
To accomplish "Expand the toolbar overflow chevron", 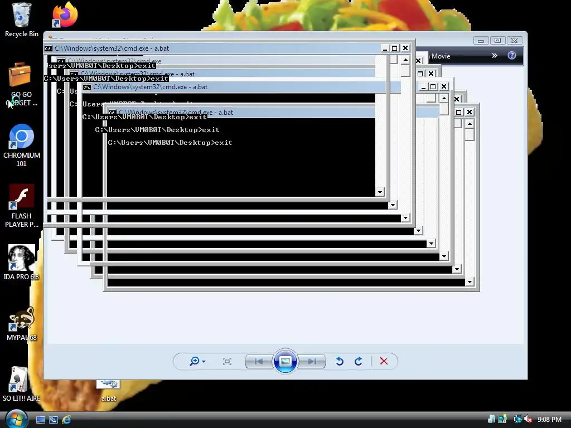I will pos(494,56).
